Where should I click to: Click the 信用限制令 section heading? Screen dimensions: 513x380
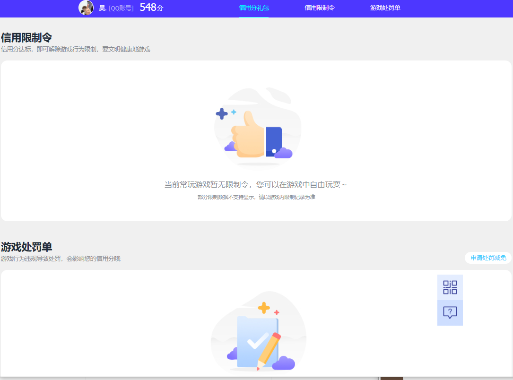pyautogui.click(x=26, y=38)
